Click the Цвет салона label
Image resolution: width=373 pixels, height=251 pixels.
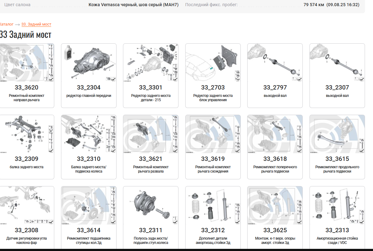[17, 5]
